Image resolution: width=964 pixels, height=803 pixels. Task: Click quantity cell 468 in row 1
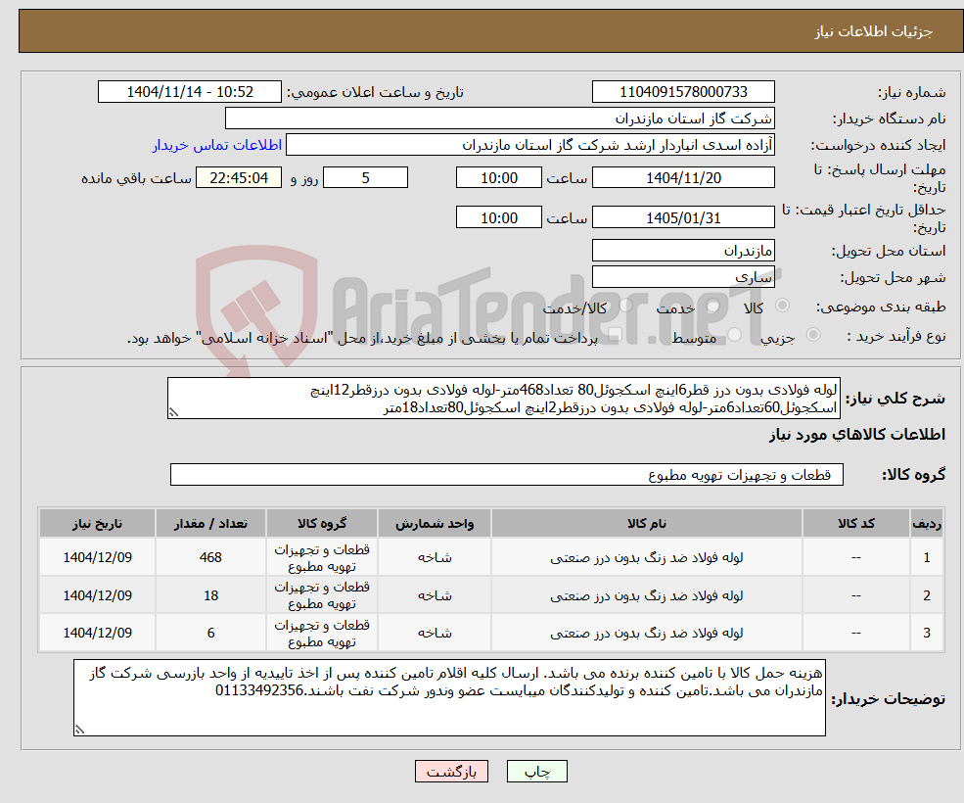click(210, 557)
